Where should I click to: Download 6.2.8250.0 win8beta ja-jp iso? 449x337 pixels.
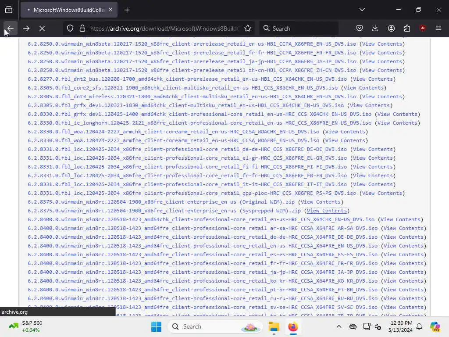pyautogui.click(x=192, y=61)
